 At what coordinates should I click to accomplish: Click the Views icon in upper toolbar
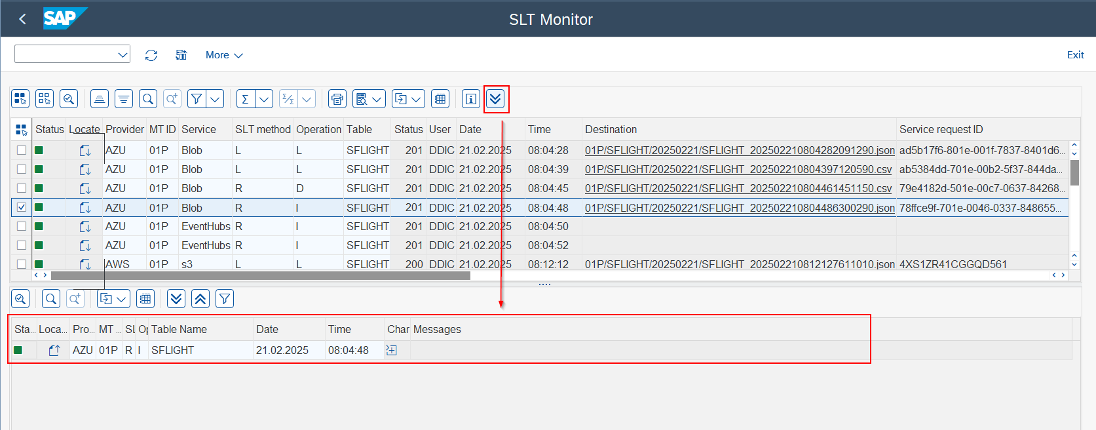click(362, 99)
